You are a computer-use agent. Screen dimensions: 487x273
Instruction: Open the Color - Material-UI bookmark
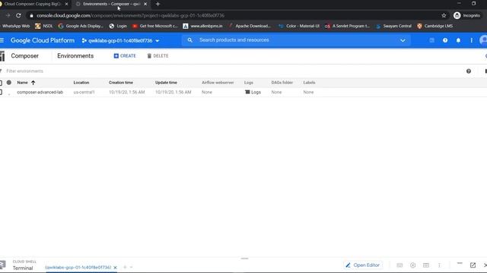[299, 26]
